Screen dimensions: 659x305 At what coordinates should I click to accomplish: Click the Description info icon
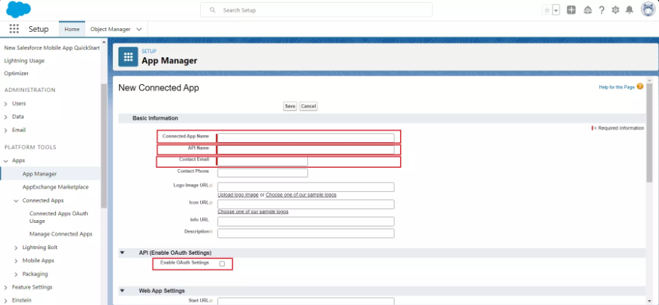point(211,231)
